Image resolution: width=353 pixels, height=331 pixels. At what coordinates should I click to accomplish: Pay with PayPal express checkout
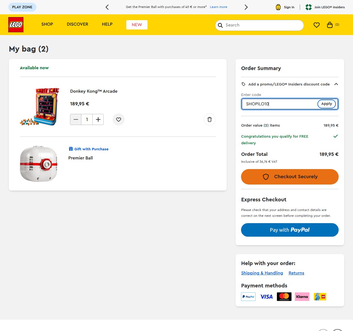click(x=290, y=230)
